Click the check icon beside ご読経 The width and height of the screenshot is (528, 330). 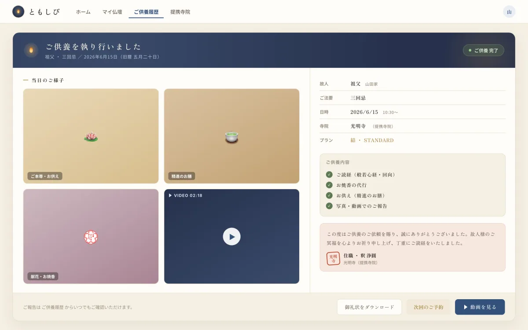coord(329,175)
